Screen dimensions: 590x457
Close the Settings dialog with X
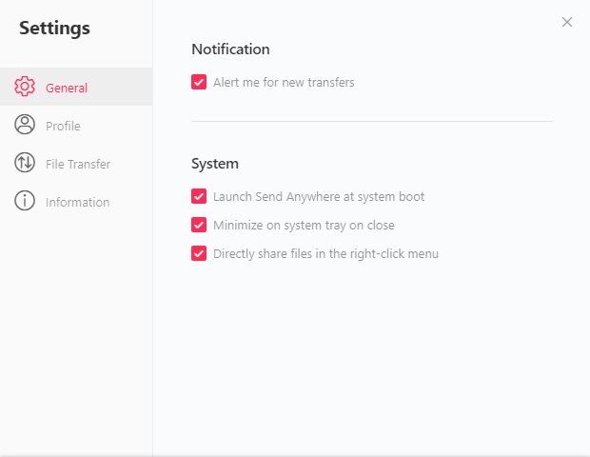[567, 22]
